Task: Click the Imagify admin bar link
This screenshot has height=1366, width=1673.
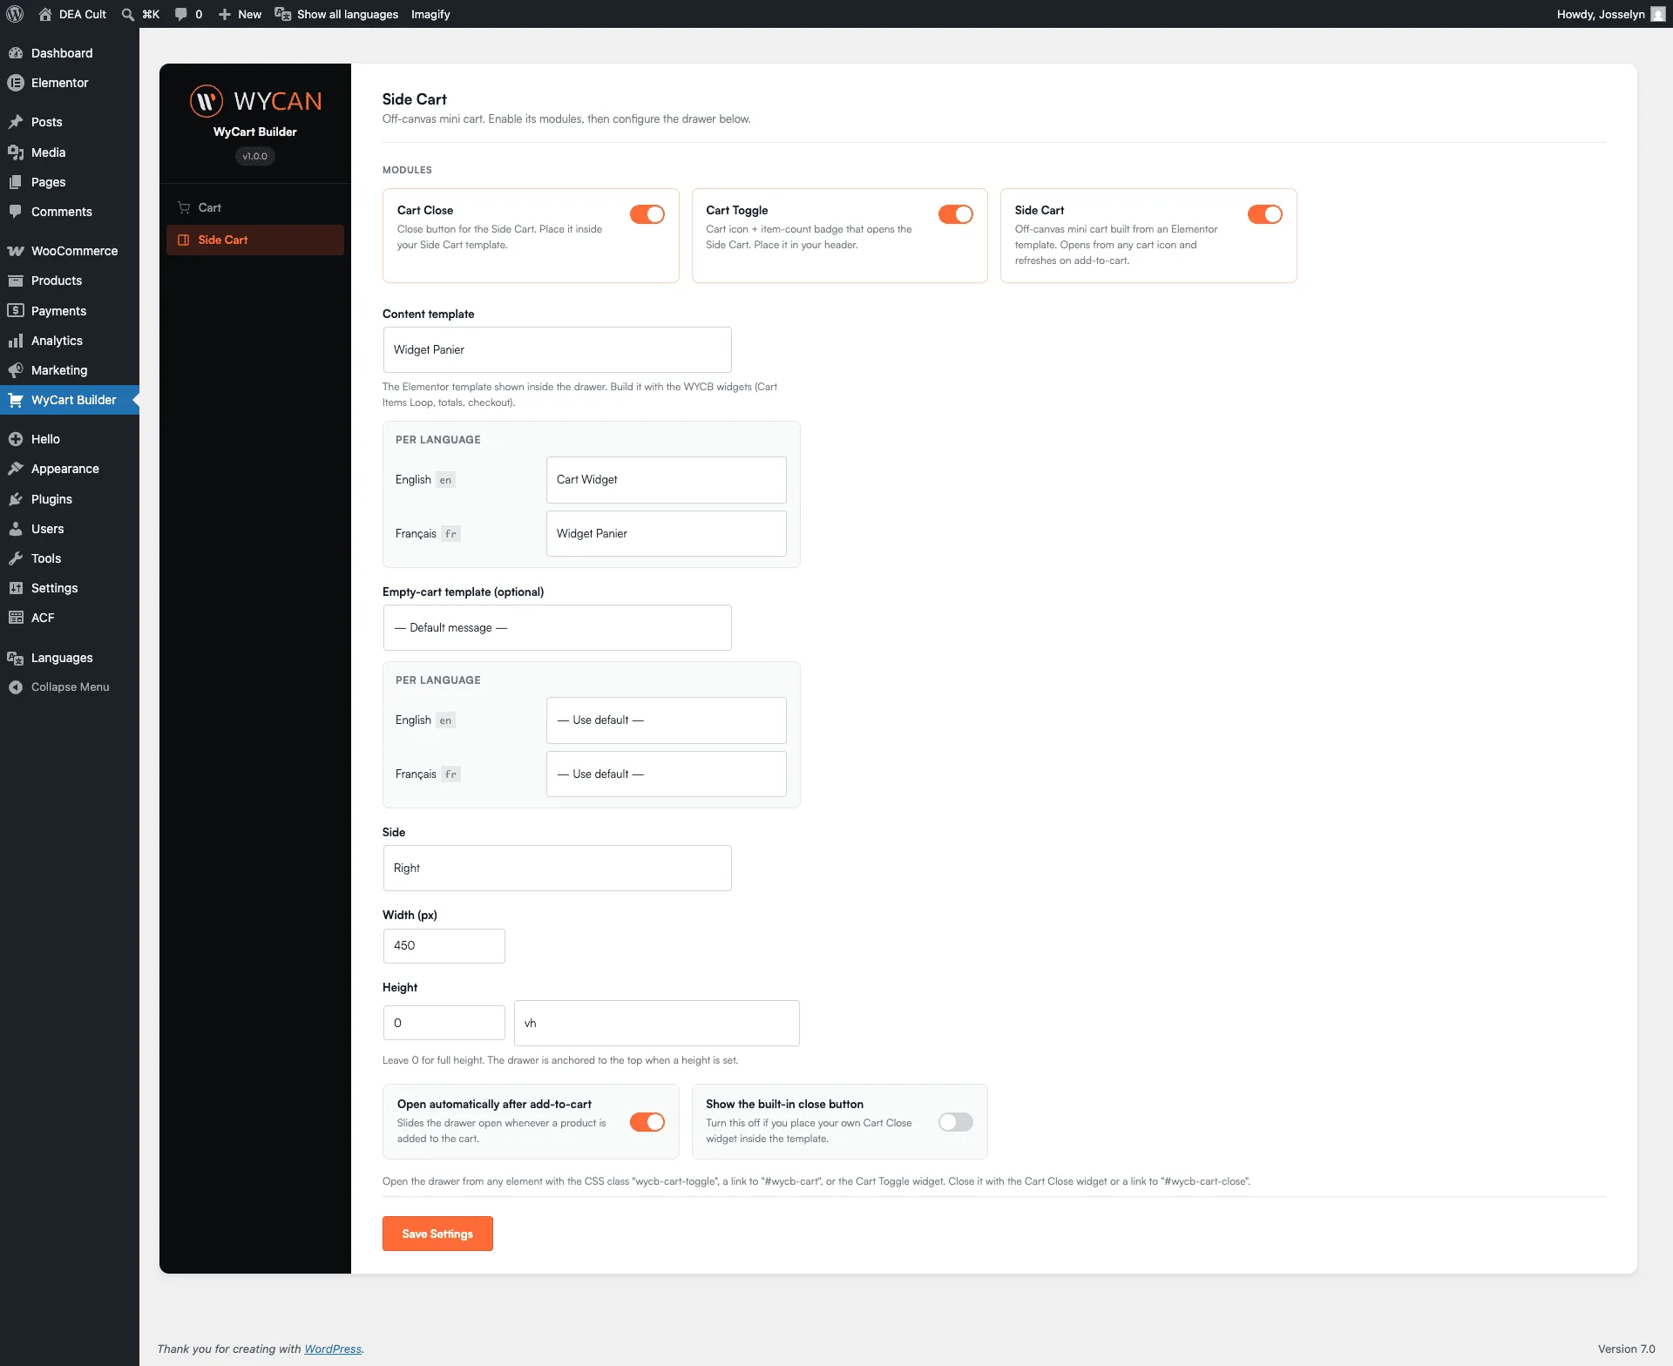Action: coord(430,14)
